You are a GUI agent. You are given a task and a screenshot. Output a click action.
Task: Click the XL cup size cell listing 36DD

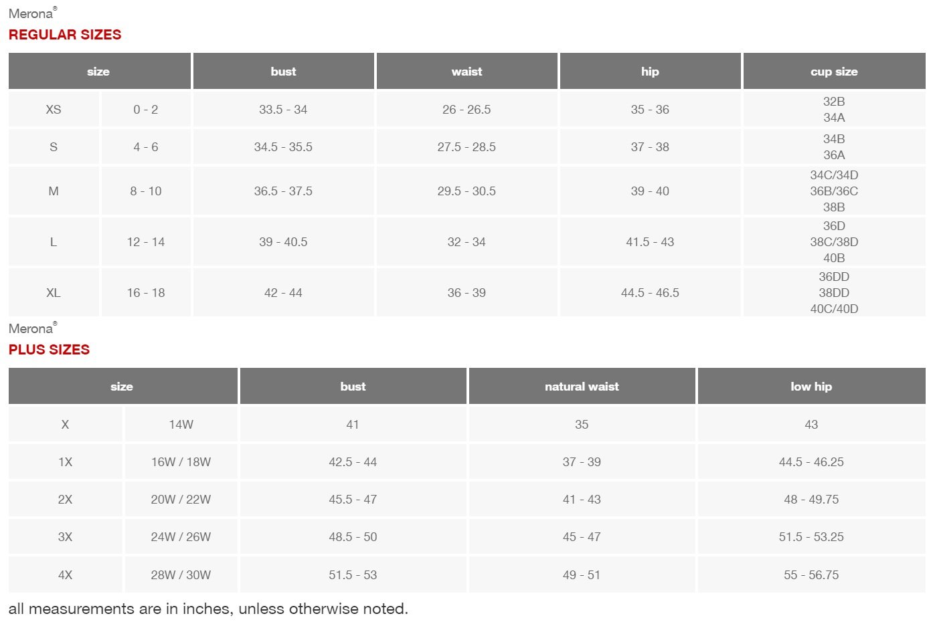click(x=834, y=293)
